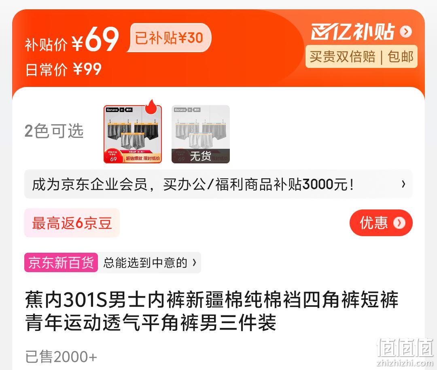Expand 总能选到中意的 chevron
Screen dimensions: 437x370
(195, 262)
